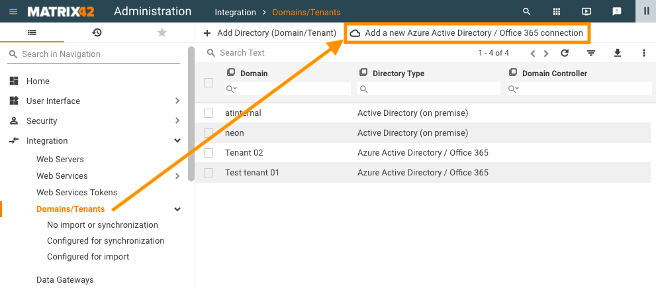Open the hamburger main menu
Image resolution: width=656 pixels, height=288 pixels.
tap(13, 12)
